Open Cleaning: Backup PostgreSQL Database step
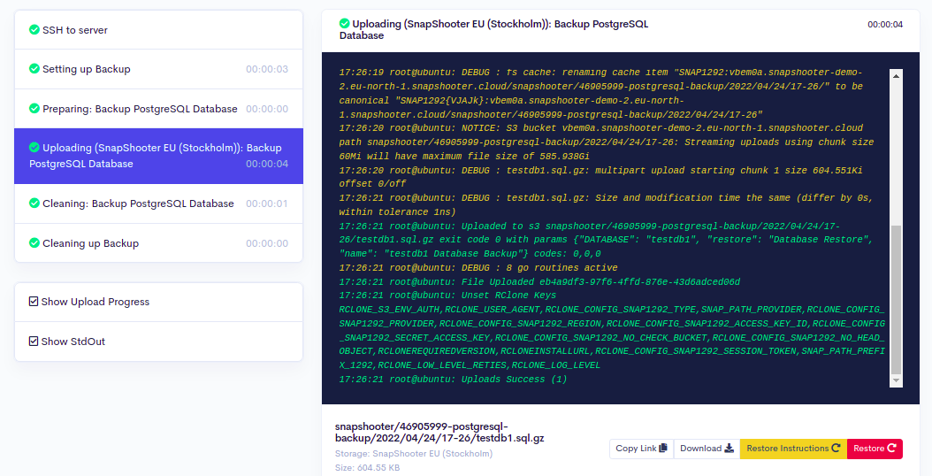Viewport: 932px width, 476px height. coord(158,203)
